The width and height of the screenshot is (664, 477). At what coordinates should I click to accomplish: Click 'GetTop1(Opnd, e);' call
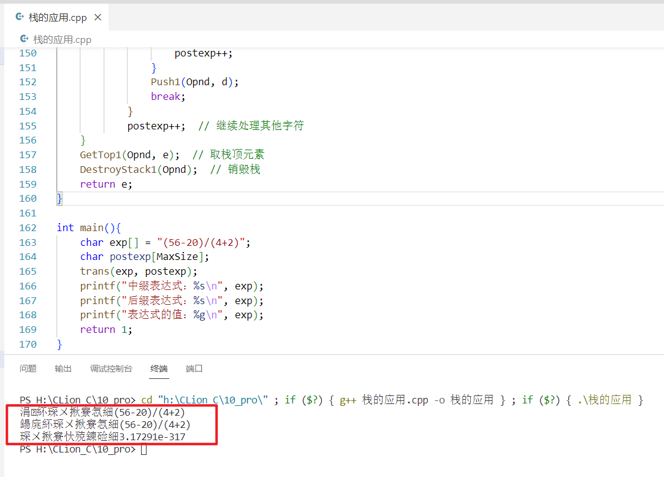coord(129,155)
